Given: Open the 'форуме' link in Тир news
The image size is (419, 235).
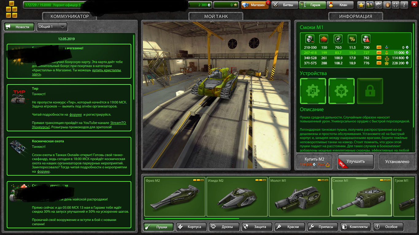Looking at the screenshot, I should click(75, 115).
